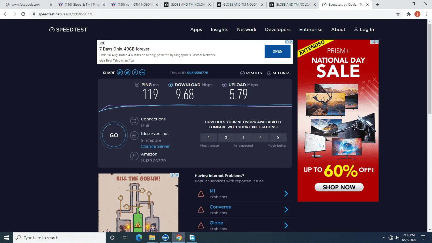Share result on Facebook icon

[x=135, y=72]
